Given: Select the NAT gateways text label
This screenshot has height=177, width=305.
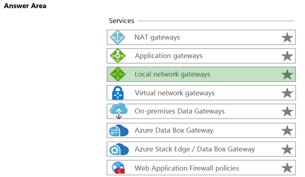Looking at the screenshot, I should pyautogui.click(x=157, y=37).
